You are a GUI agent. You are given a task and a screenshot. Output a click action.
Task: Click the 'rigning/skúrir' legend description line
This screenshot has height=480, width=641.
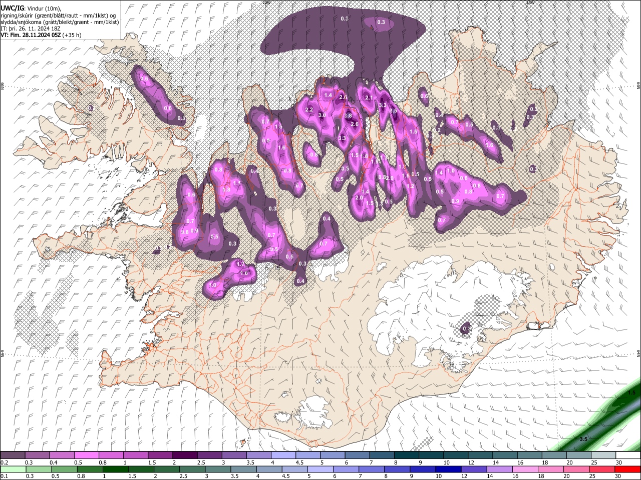58,15
